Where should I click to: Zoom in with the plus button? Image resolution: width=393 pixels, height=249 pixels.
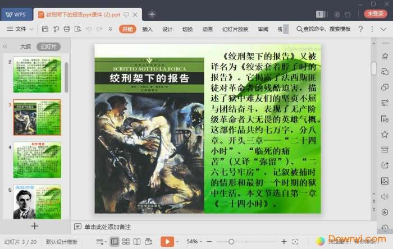(284, 242)
